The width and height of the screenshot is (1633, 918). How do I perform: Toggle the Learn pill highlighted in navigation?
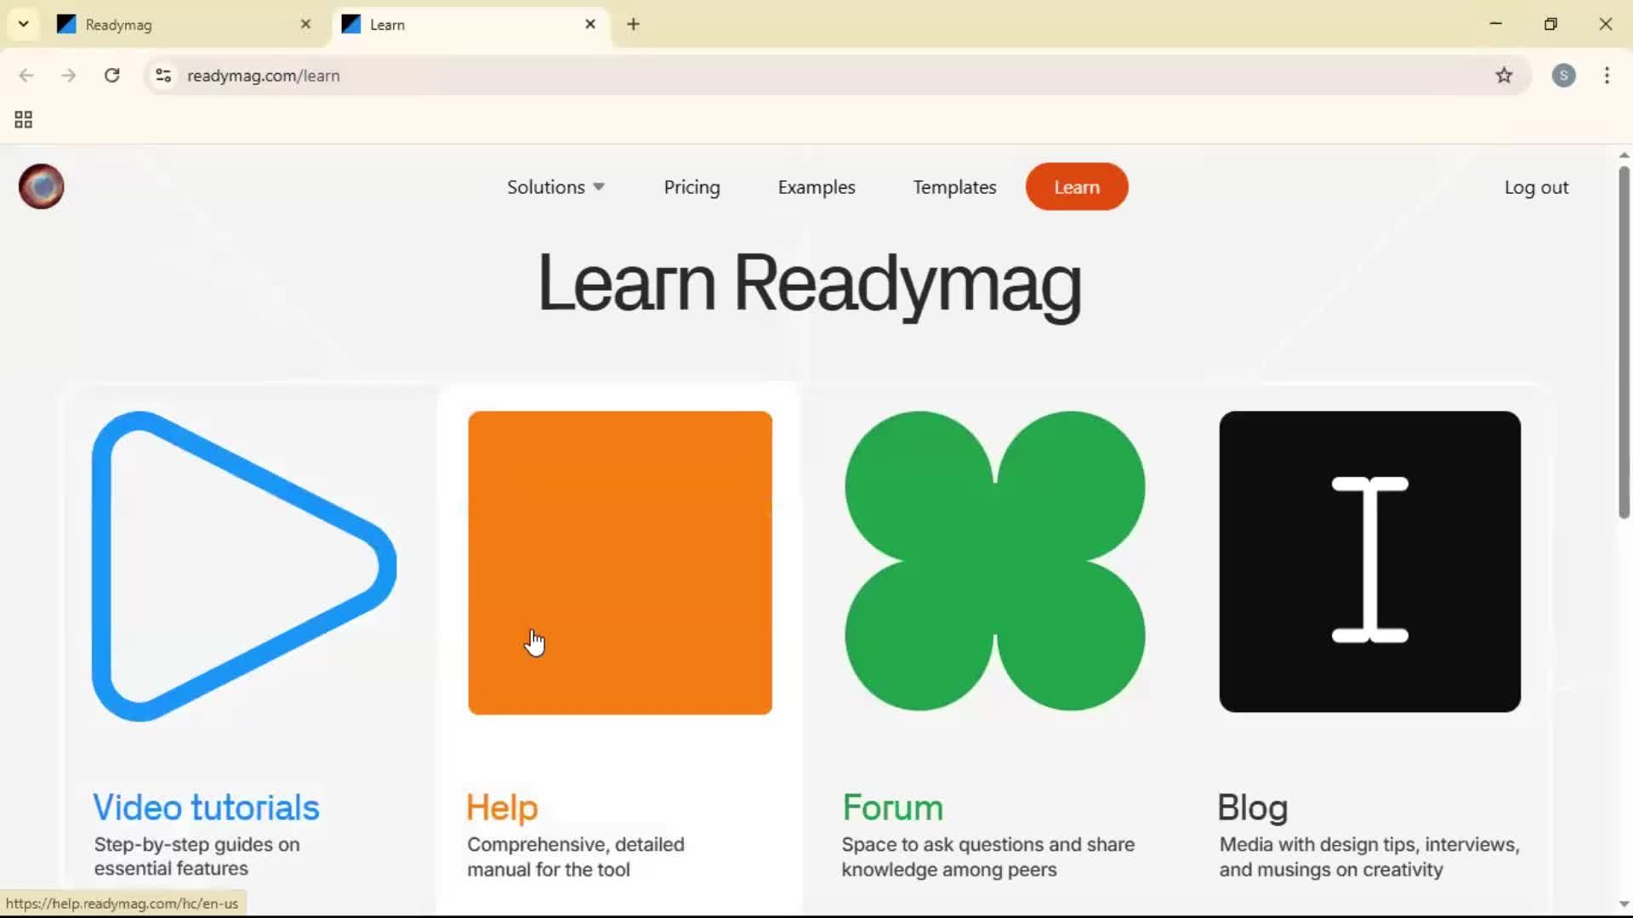click(1076, 187)
